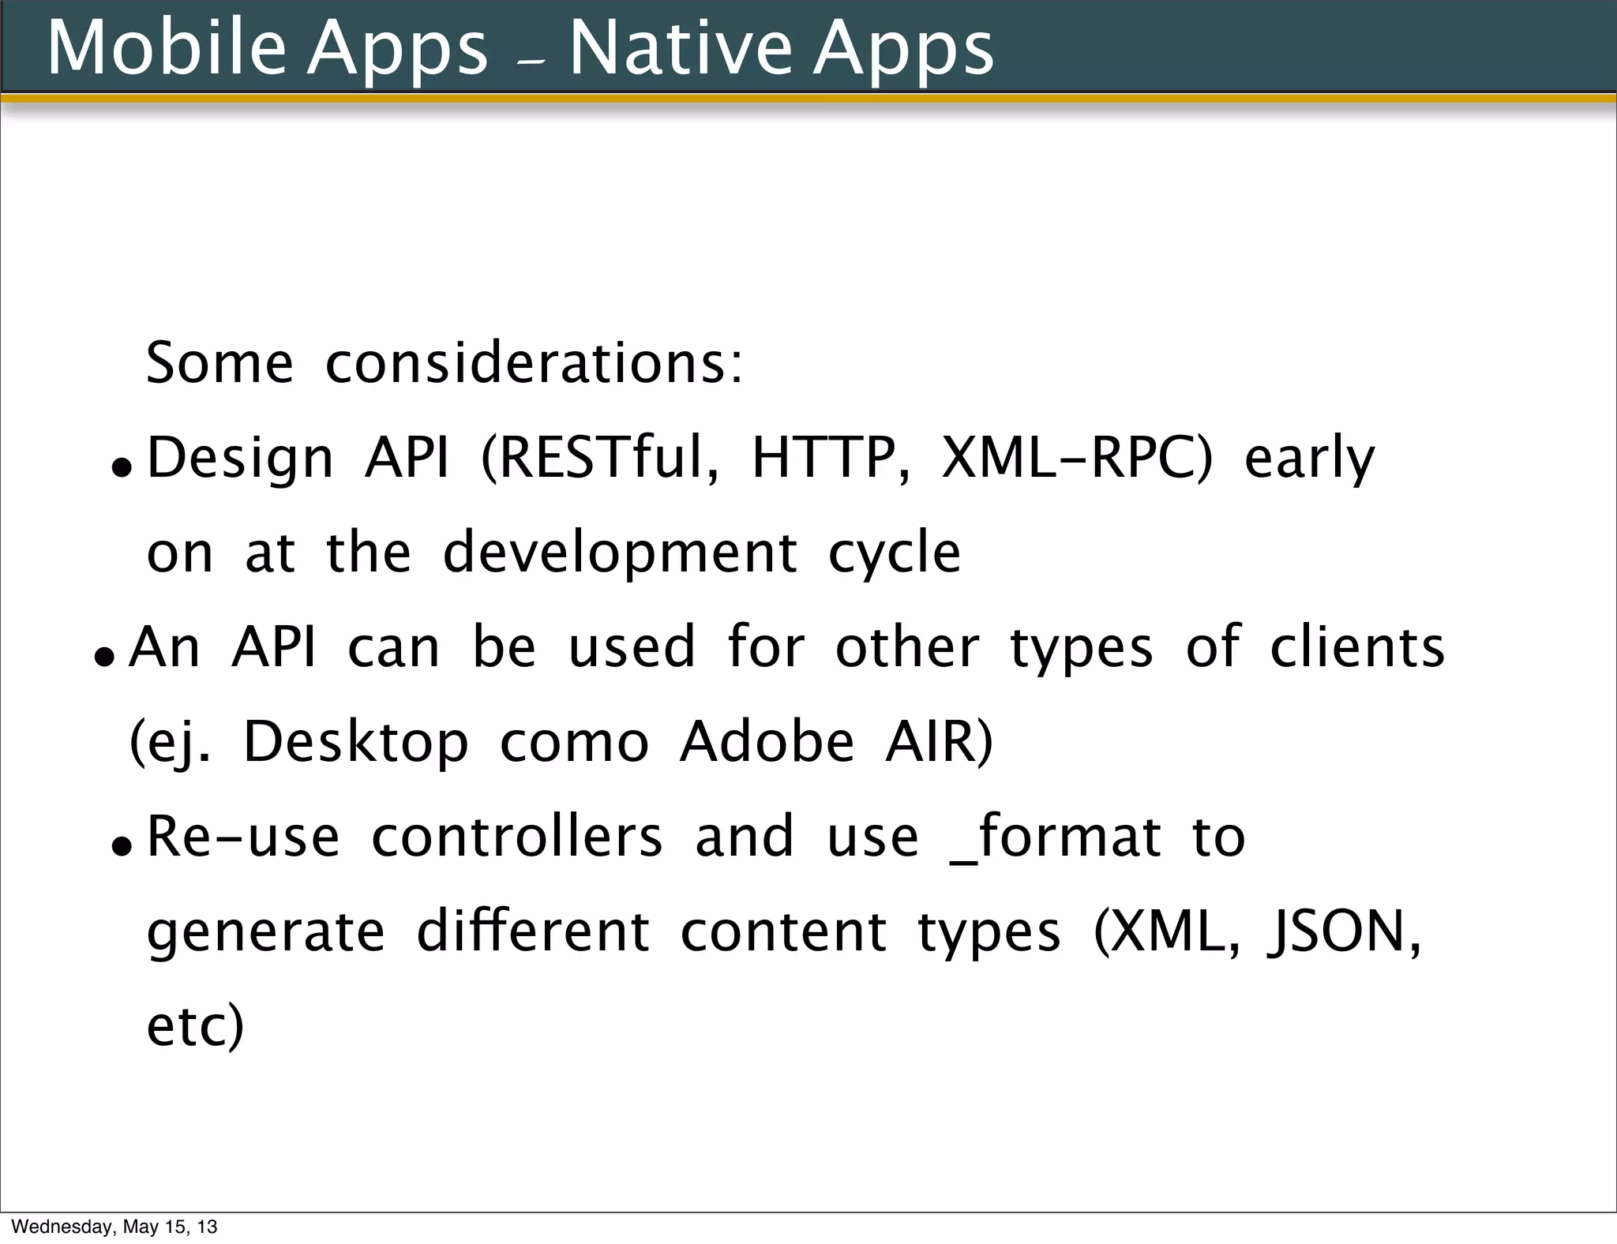Image resolution: width=1617 pixels, height=1244 pixels.
Task: Click the 'Some considerations:' heading text
Action: click(444, 363)
